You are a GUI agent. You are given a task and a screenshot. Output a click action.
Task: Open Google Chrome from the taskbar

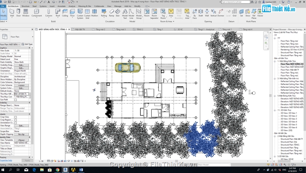[57, 170]
